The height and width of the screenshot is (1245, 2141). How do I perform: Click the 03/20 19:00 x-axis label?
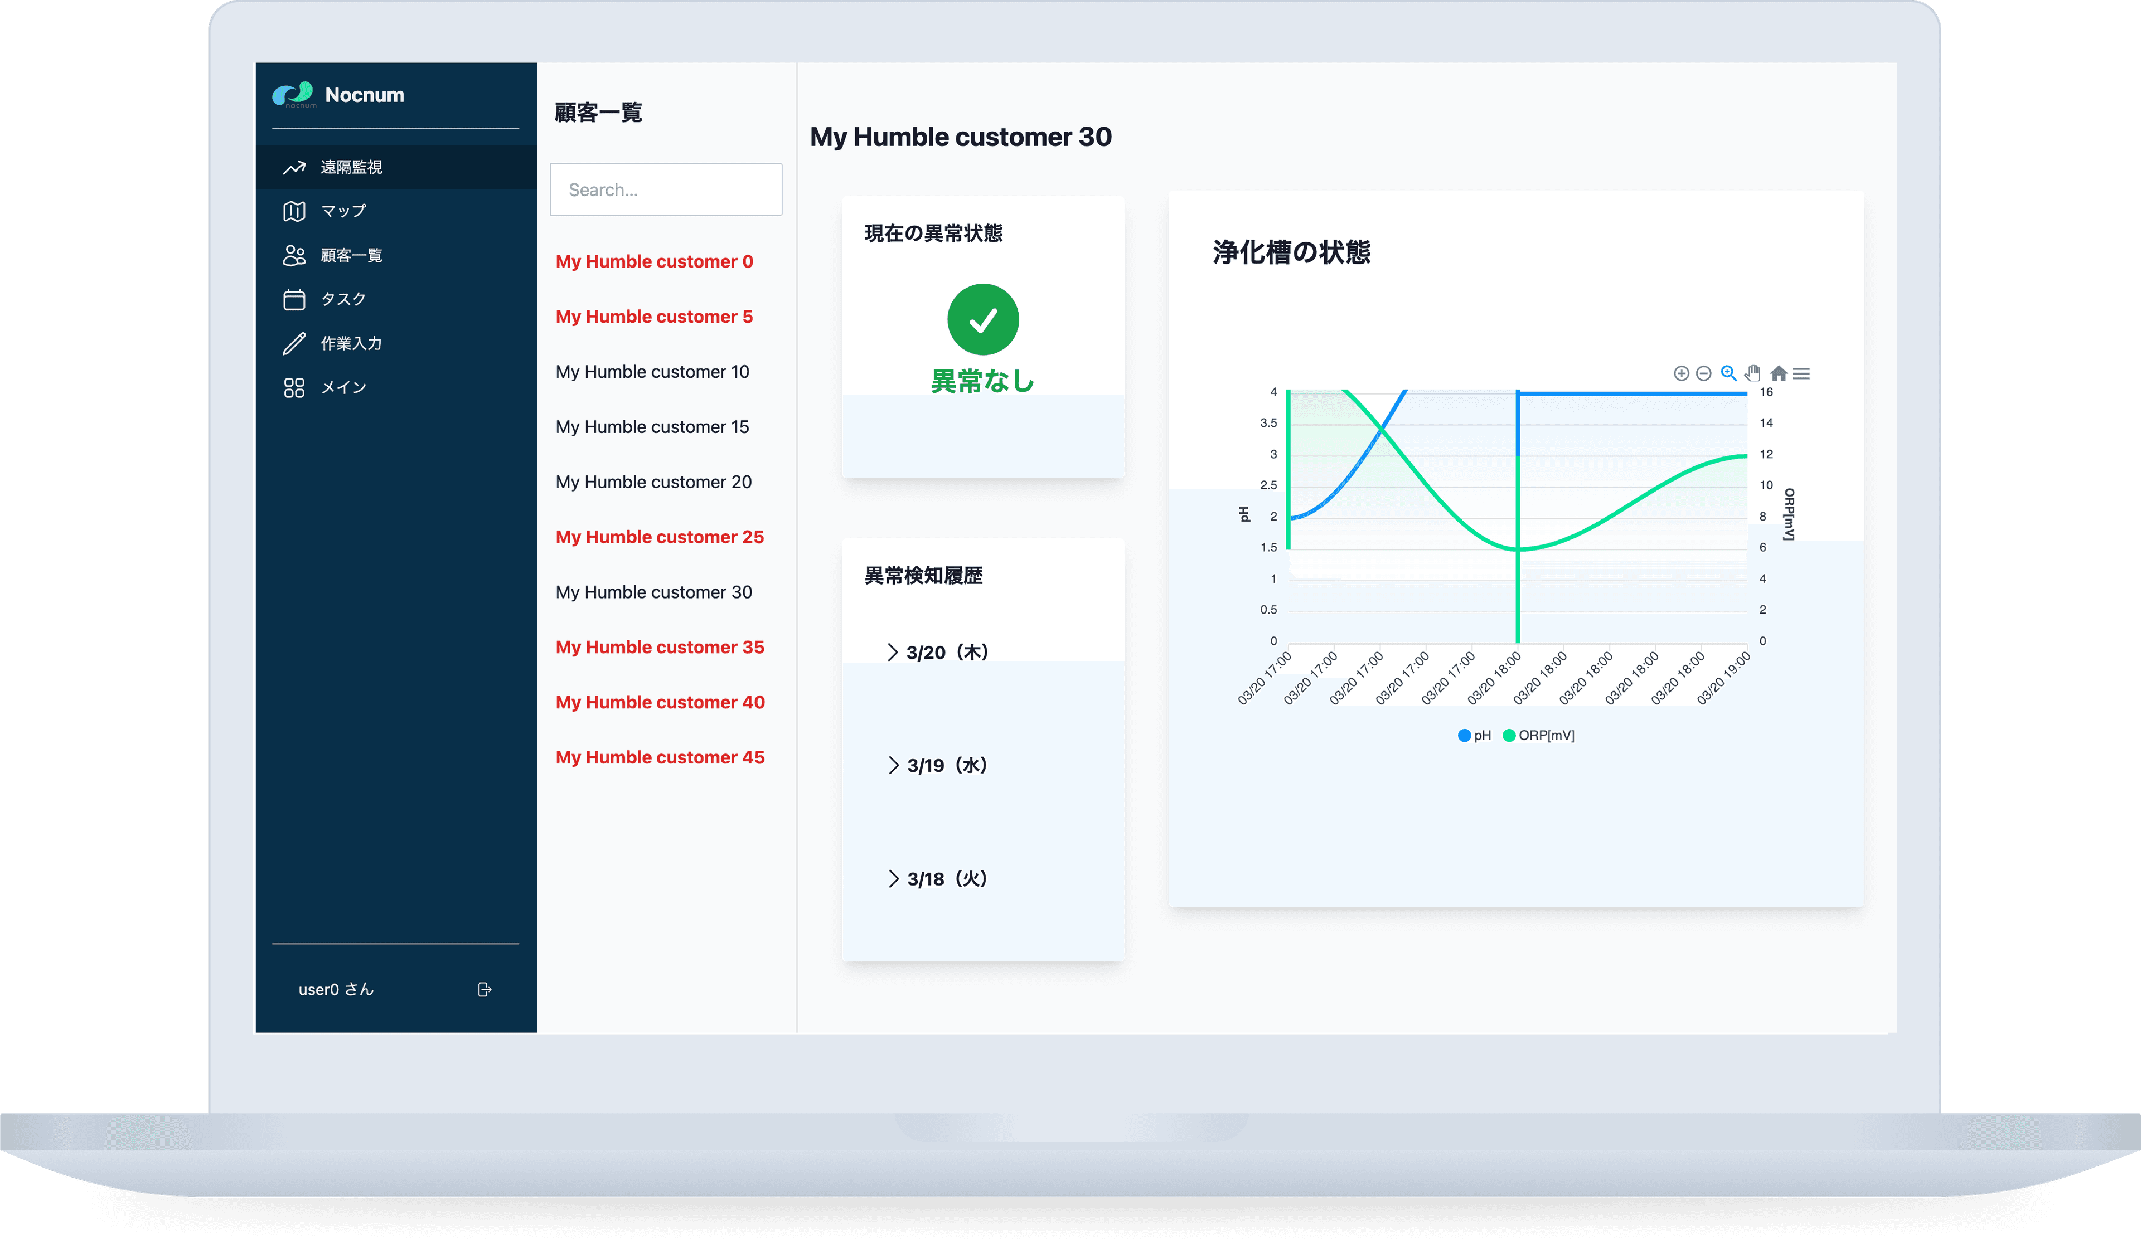1725,678
